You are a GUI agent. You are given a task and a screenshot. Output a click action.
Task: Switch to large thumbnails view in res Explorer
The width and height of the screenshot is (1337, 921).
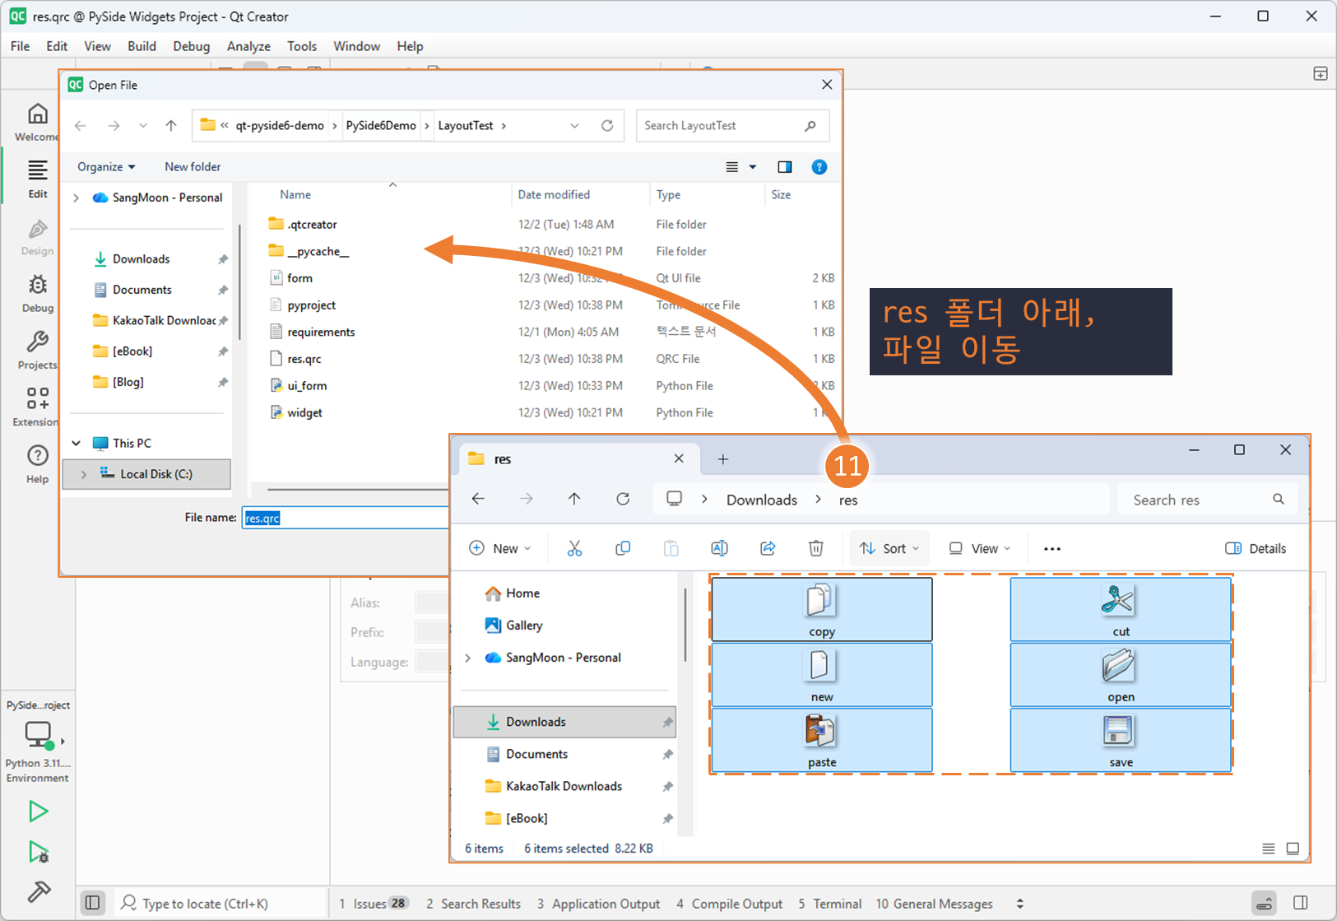[x=1293, y=849]
